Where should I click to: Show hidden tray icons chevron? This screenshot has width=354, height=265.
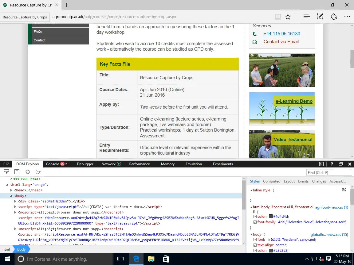point(306,259)
